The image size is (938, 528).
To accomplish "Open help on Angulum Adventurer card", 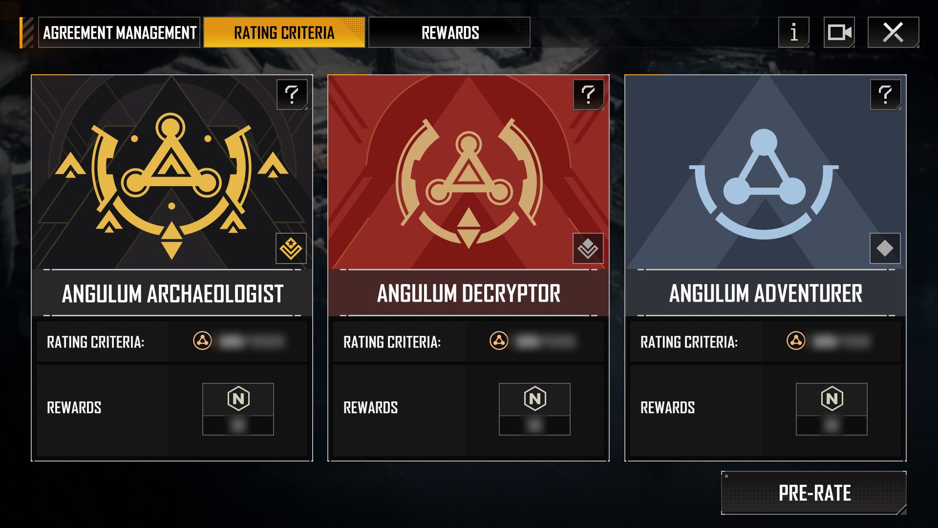I will coord(885,94).
